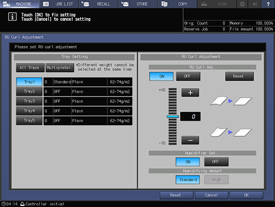Click the curl value display field
Viewport: 275px width, 207px height.
pyautogui.click(x=190, y=116)
